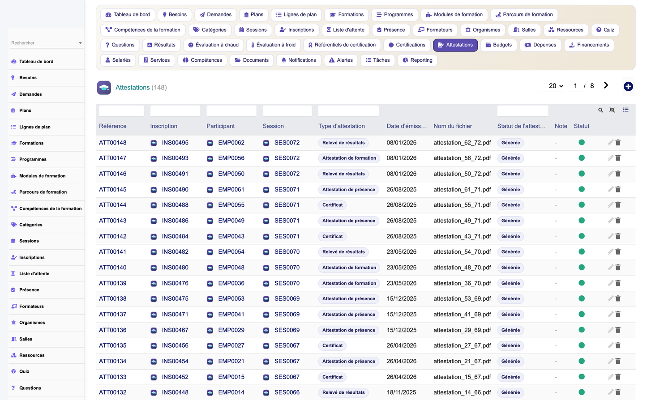
Task: Open attestation link ATT00135
Action: pyautogui.click(x=113, y=345)
